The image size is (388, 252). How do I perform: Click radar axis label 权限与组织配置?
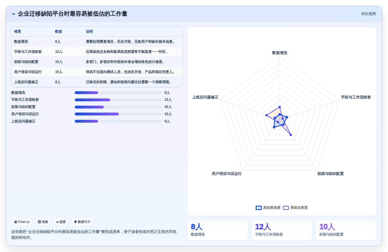coord(331,174)
